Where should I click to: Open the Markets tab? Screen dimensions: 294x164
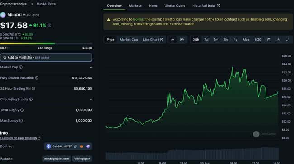(135, 5)
